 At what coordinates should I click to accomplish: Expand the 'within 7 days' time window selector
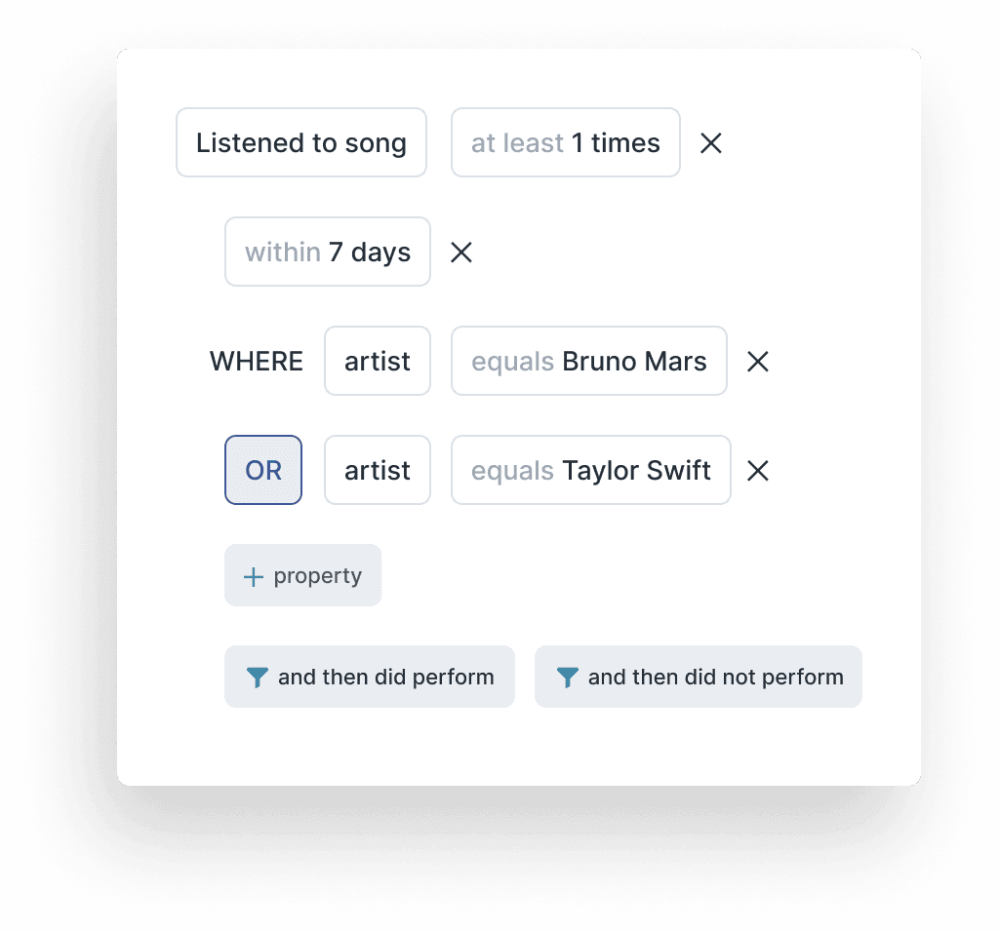(x=327, y=252)
